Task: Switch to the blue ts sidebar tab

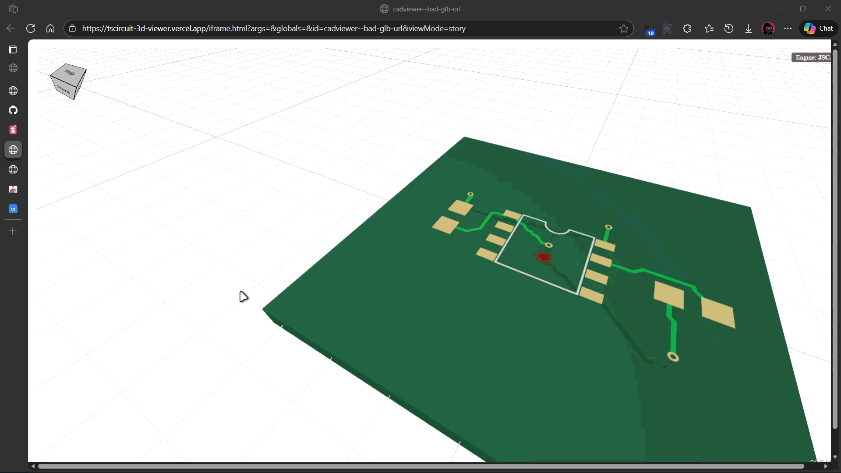Action: click(x=13, y=209)
